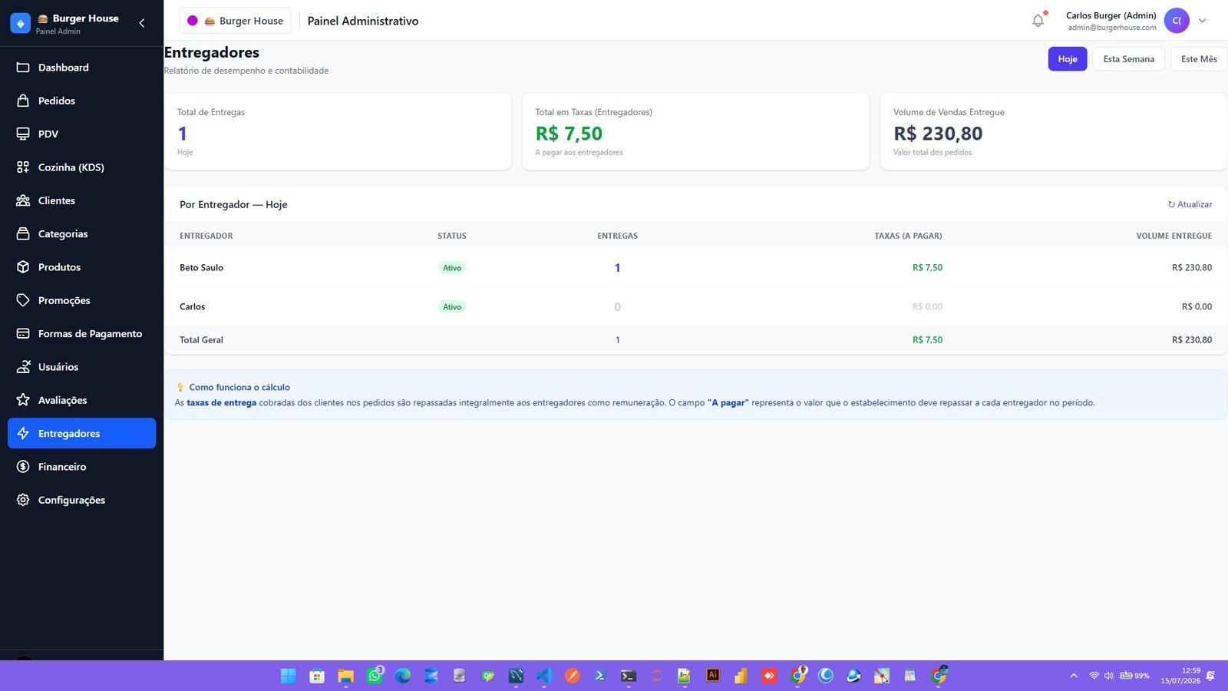The height and width of the screenshot is (691, 1228).
Task: Select the Hoje period filter
Action: click(x=1068, y=59)
